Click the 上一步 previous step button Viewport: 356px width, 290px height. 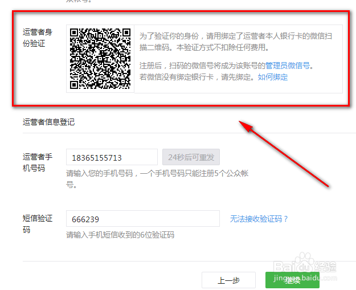click(x=228, y=280)
